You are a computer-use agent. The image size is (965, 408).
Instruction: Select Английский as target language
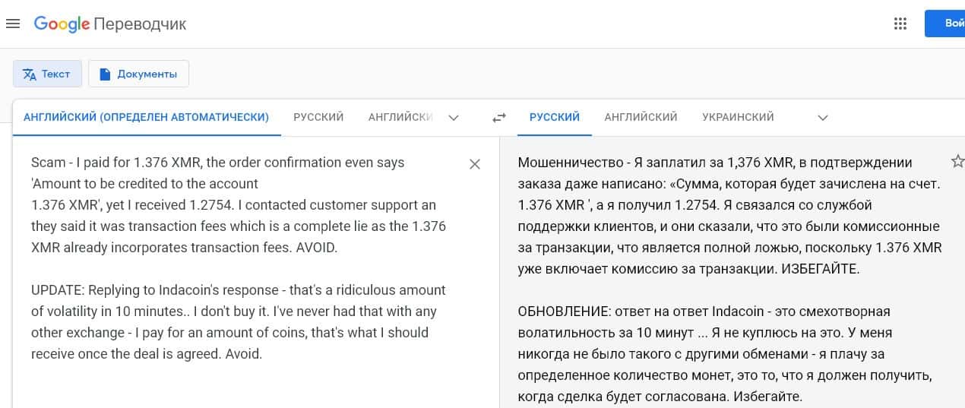[641, 117]
